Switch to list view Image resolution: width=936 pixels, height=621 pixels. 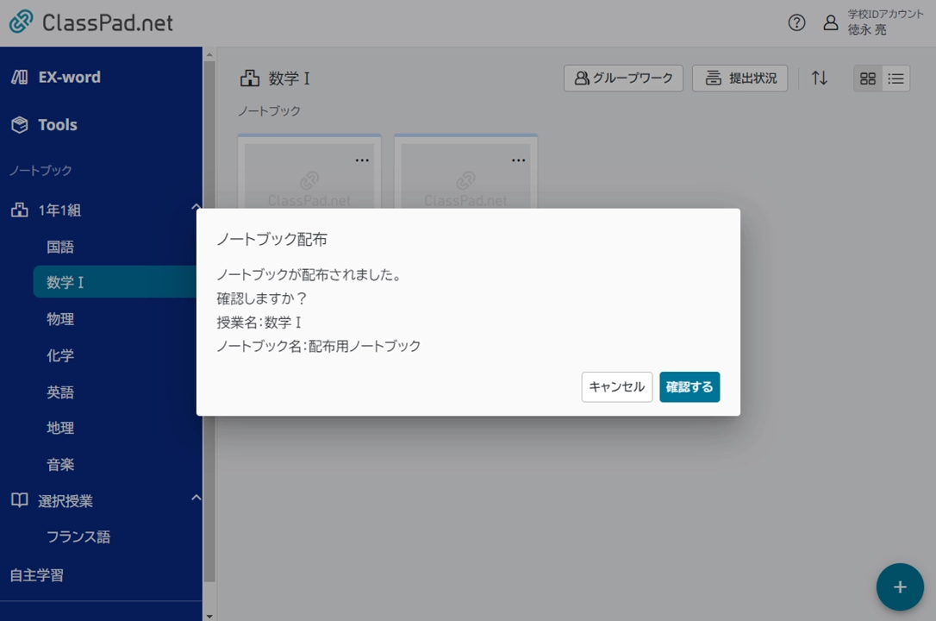(x=895, y=78)
